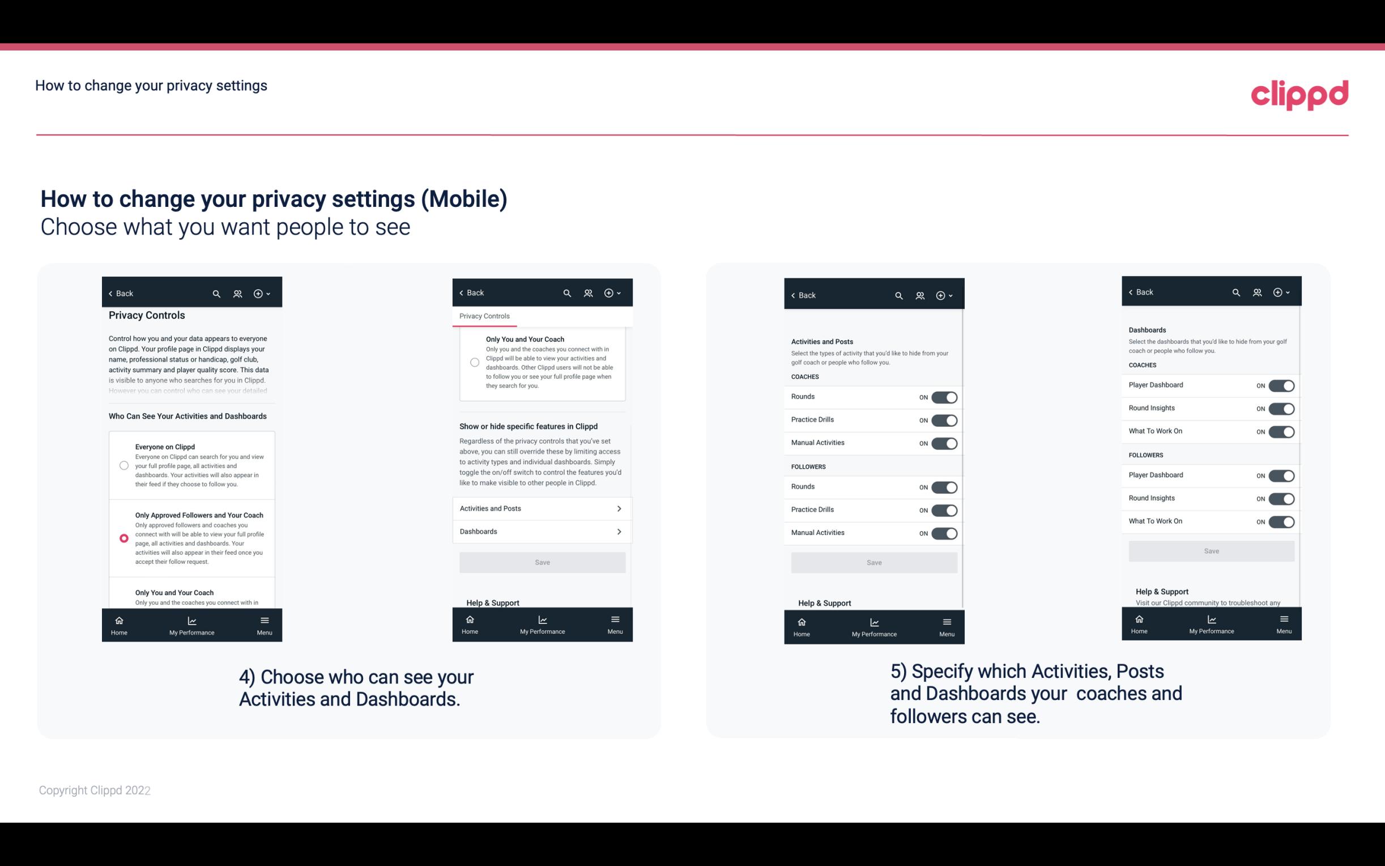1385x866 pixels.
Task: Expand Dashboards settings section
Action: click(x=542, y=531)
